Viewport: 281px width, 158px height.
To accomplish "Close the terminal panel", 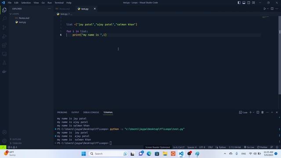I will [277, 112].
